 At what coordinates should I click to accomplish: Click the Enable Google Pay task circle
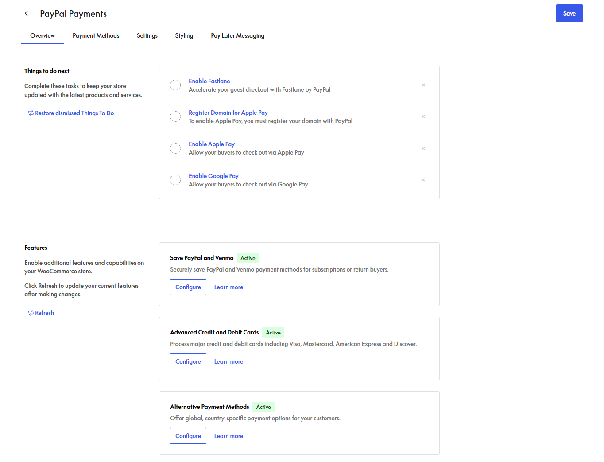tap(175, 180)
